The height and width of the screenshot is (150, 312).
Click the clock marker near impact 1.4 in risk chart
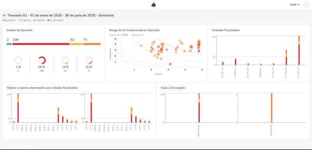click(x=141, y=46)
